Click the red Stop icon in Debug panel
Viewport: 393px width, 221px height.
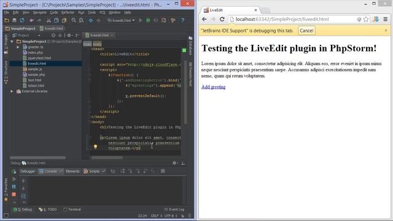[x=14, y=194]
